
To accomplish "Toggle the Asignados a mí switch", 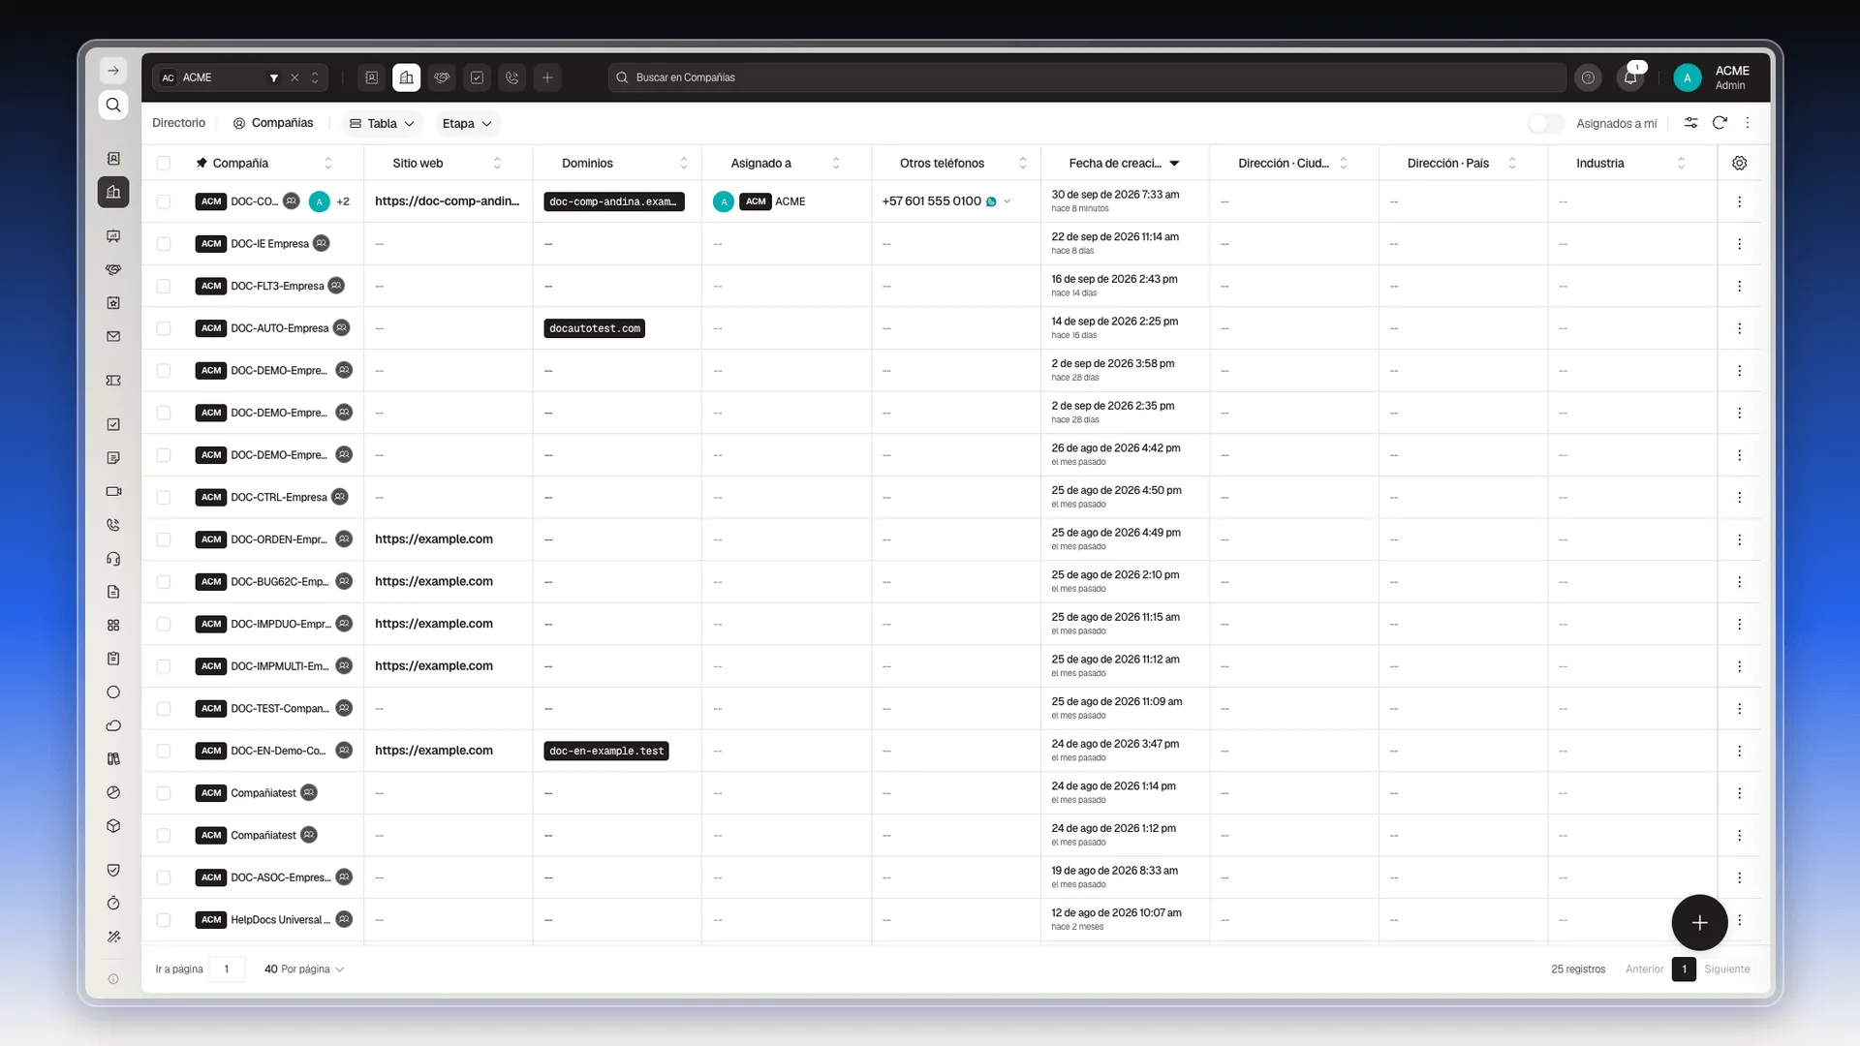I will (x=1546, y=123).
